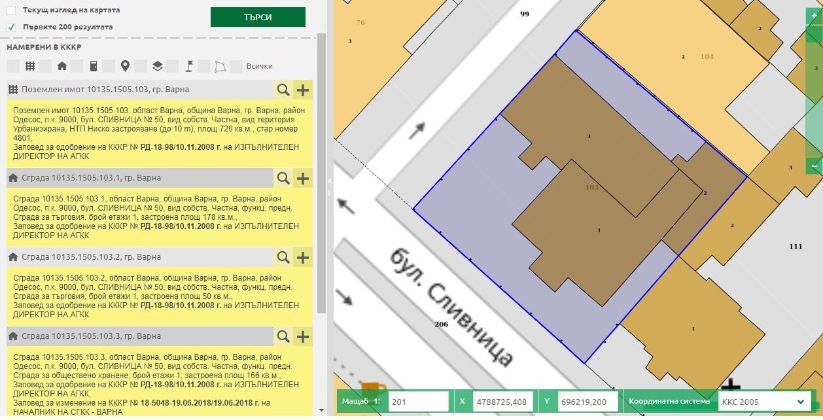This screenshot has width=823, height=420.
Task: Click the stacked layers filter icon
Action: tap(157, 66)
